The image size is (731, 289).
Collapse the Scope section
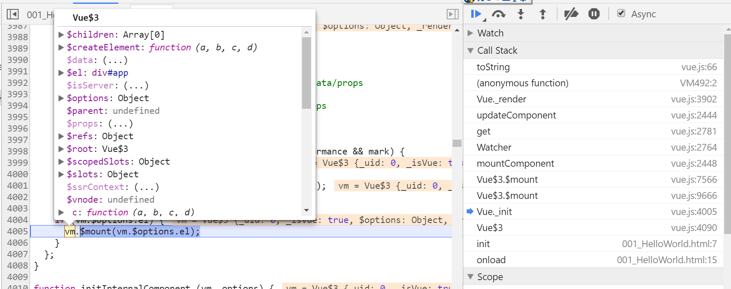[470, 277]
